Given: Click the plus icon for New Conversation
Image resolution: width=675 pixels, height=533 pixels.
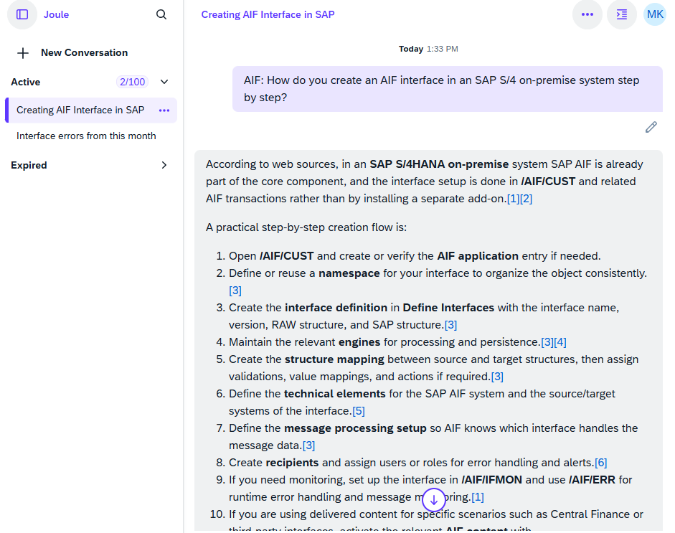Looking at the screenshot, I should point(23,53).
